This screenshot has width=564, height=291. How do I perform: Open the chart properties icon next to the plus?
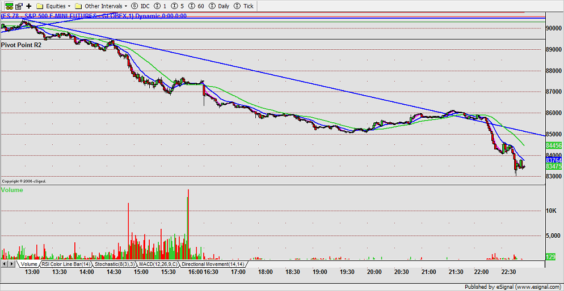(x=19, y=6)
